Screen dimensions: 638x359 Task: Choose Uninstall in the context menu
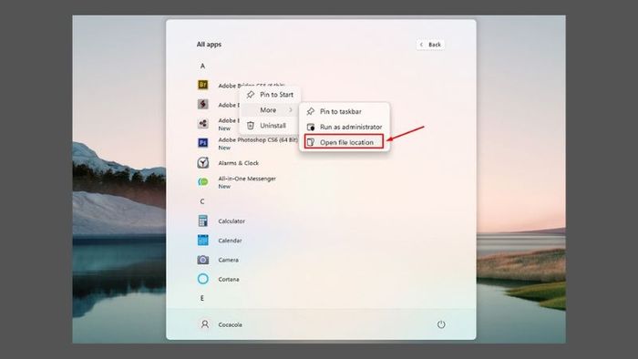[270, 126]
